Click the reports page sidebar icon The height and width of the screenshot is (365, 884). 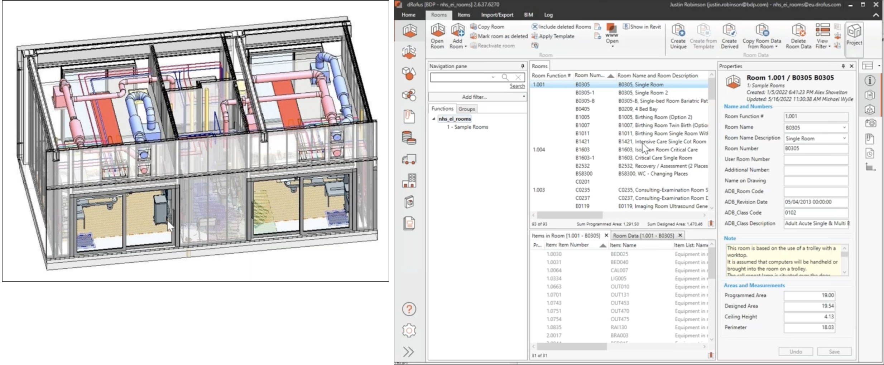coord(409,223)
